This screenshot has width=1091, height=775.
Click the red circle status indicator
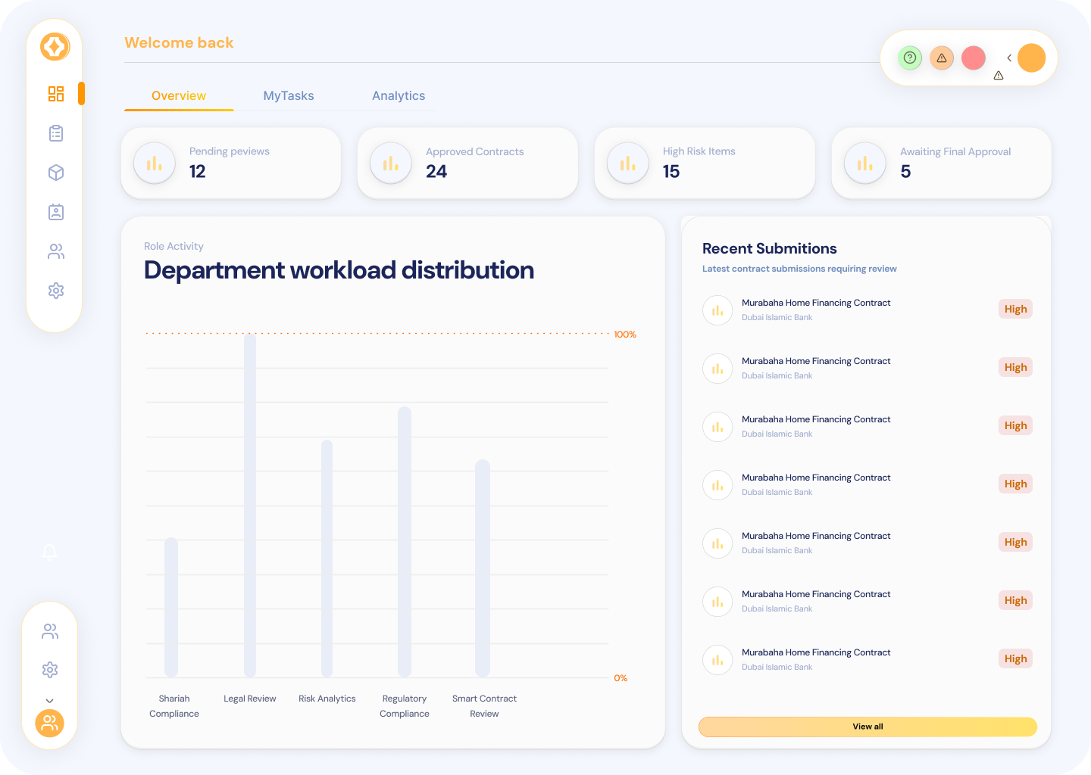coord(974,58)
